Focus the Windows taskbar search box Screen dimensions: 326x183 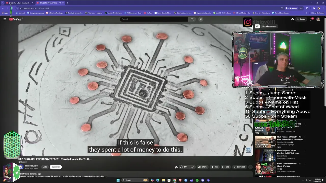[135, 180]
